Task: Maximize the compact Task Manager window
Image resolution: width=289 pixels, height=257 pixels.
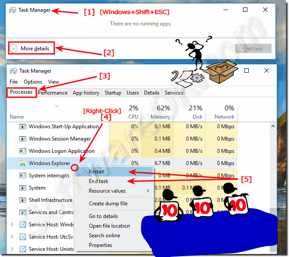Action: coord(245,10)
